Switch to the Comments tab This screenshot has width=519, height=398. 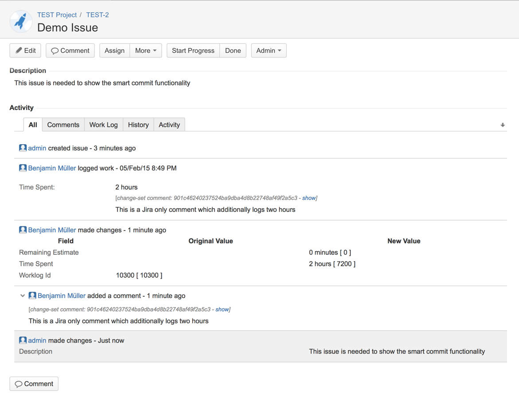(63, 125)
